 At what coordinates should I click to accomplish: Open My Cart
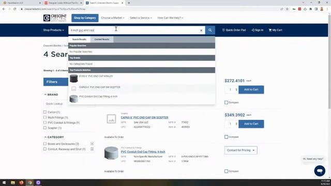click(x=275, y=30)
